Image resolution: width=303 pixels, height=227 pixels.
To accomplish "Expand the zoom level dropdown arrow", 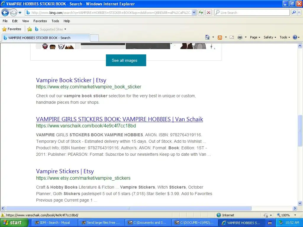I will click(295, 215).
